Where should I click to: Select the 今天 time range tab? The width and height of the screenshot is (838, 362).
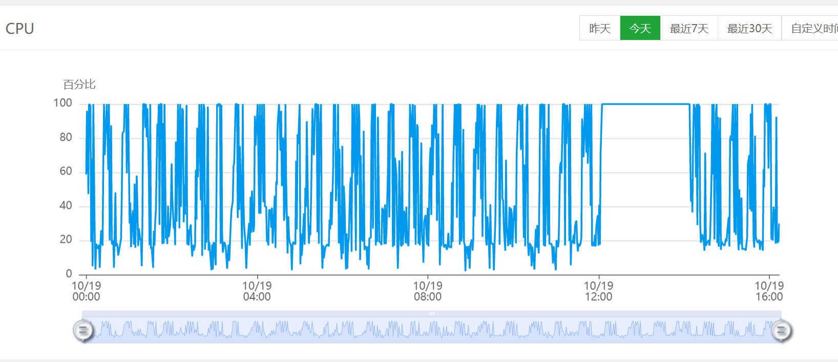(x=640, y=28)
